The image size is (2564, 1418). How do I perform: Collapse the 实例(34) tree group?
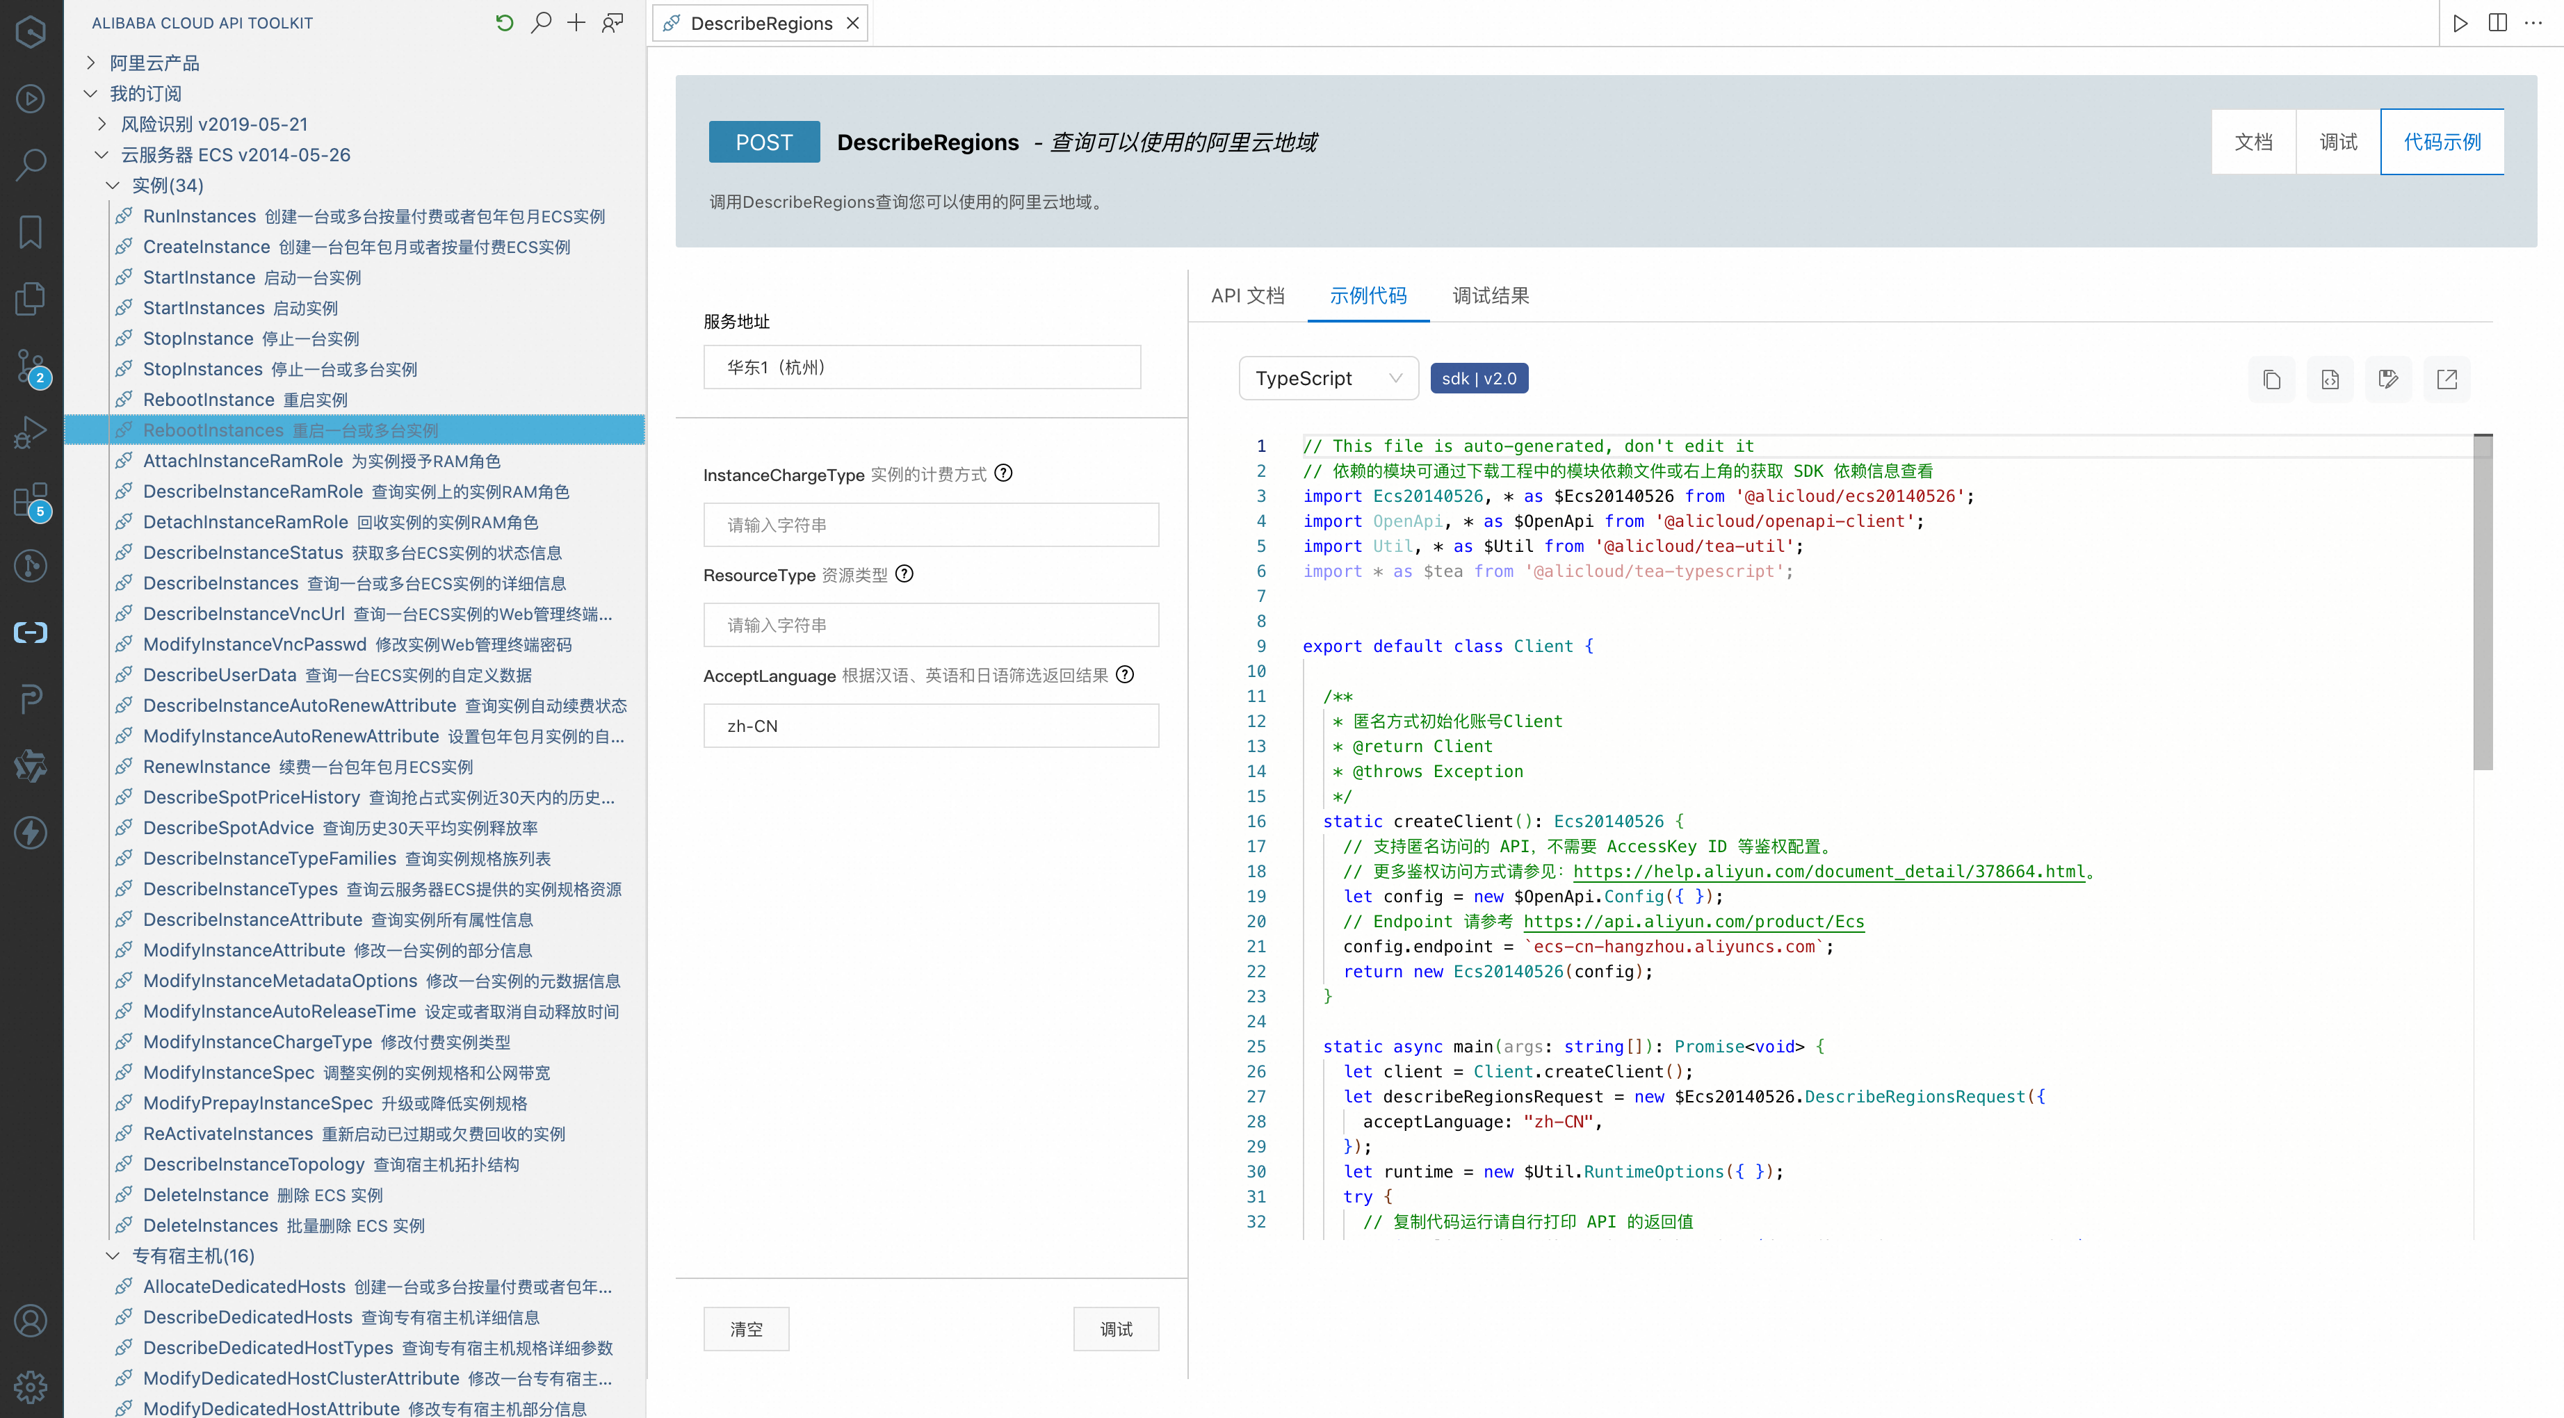(113, 185)
